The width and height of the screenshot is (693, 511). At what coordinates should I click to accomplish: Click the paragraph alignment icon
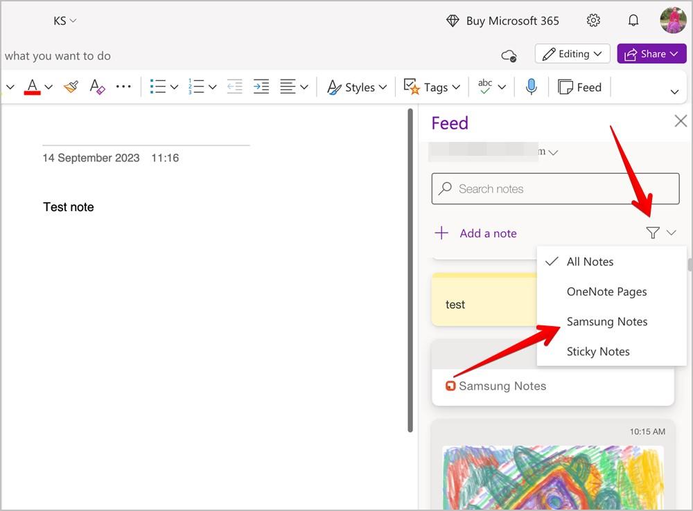click(288, 87)
